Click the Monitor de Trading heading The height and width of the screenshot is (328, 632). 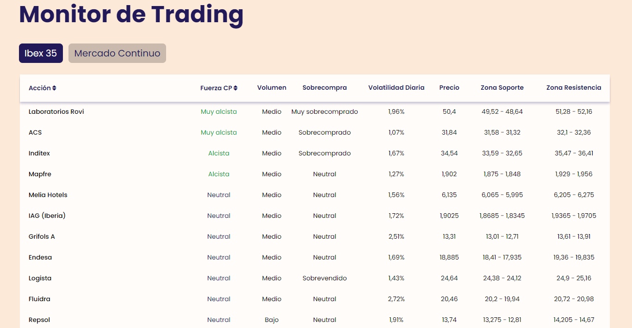pyautogui.click(x=131, y=14)
